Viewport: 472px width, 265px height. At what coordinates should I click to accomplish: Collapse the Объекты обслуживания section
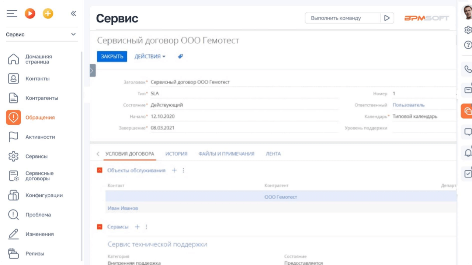99,170
